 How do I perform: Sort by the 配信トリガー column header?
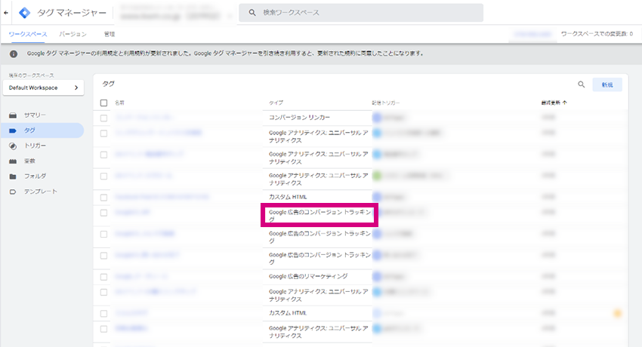click(386, 103)
